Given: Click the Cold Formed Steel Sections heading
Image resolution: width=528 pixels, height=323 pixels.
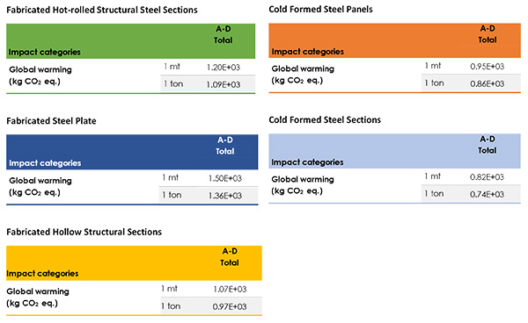Looking at the screenshot, I should tap(325, 120).
